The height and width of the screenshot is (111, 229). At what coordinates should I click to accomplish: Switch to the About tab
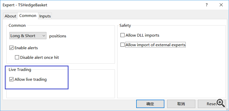(10, 16)
